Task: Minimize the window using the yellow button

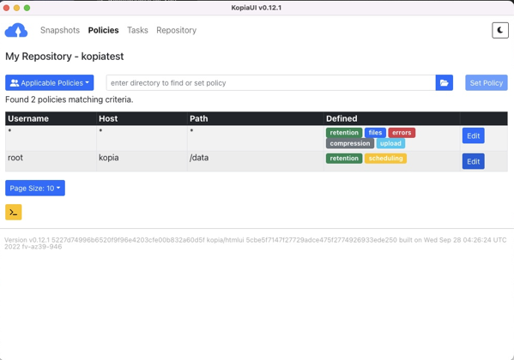Action: [16, 8]
